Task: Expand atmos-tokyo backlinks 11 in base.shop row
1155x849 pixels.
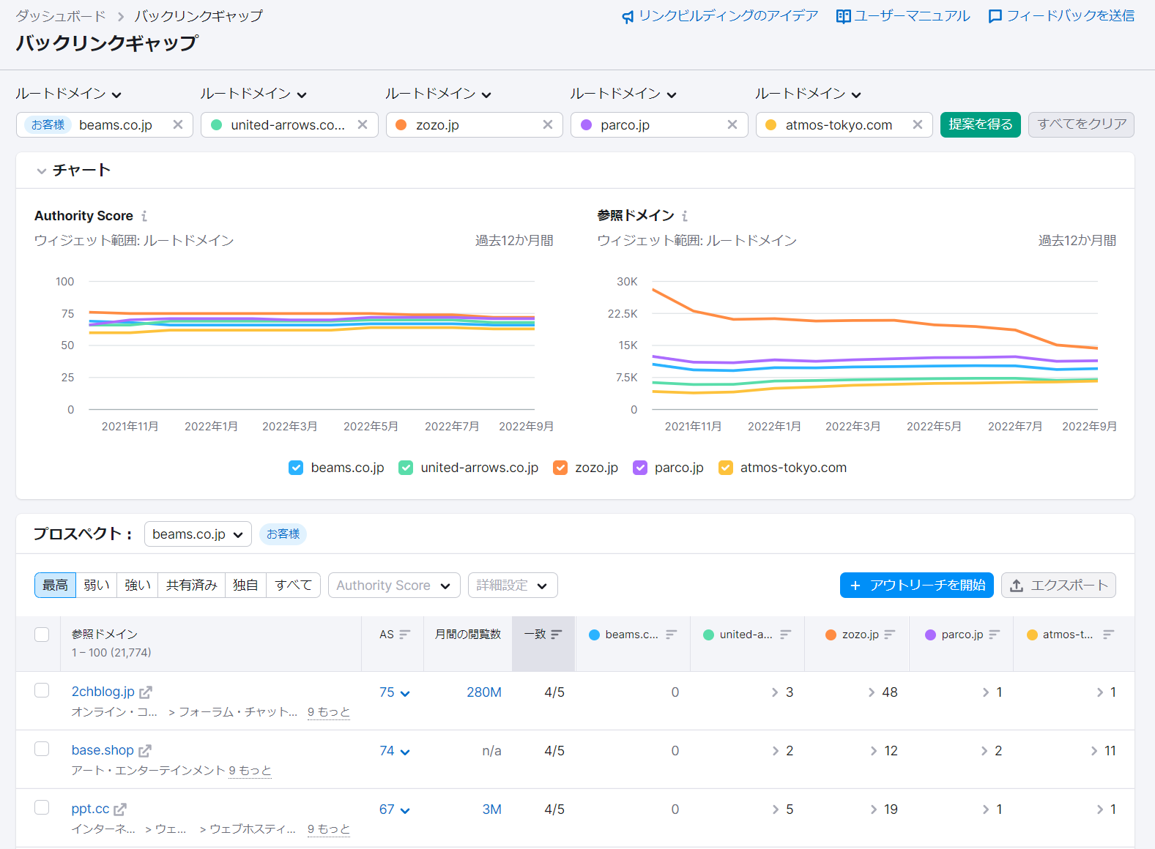Action: (1103, 751)
